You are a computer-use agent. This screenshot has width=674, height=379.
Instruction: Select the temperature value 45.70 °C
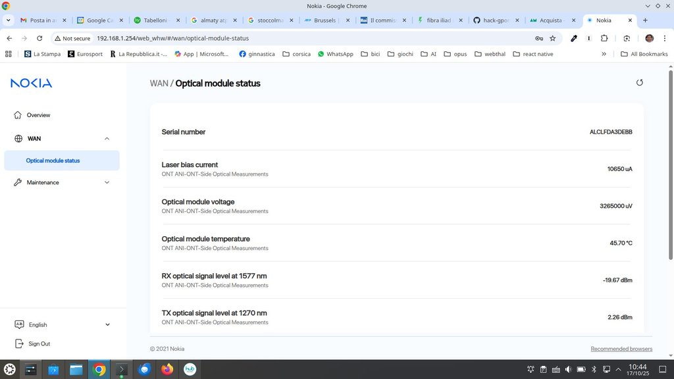coord(621,243)
